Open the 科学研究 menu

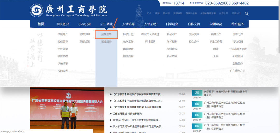(172, 24)
